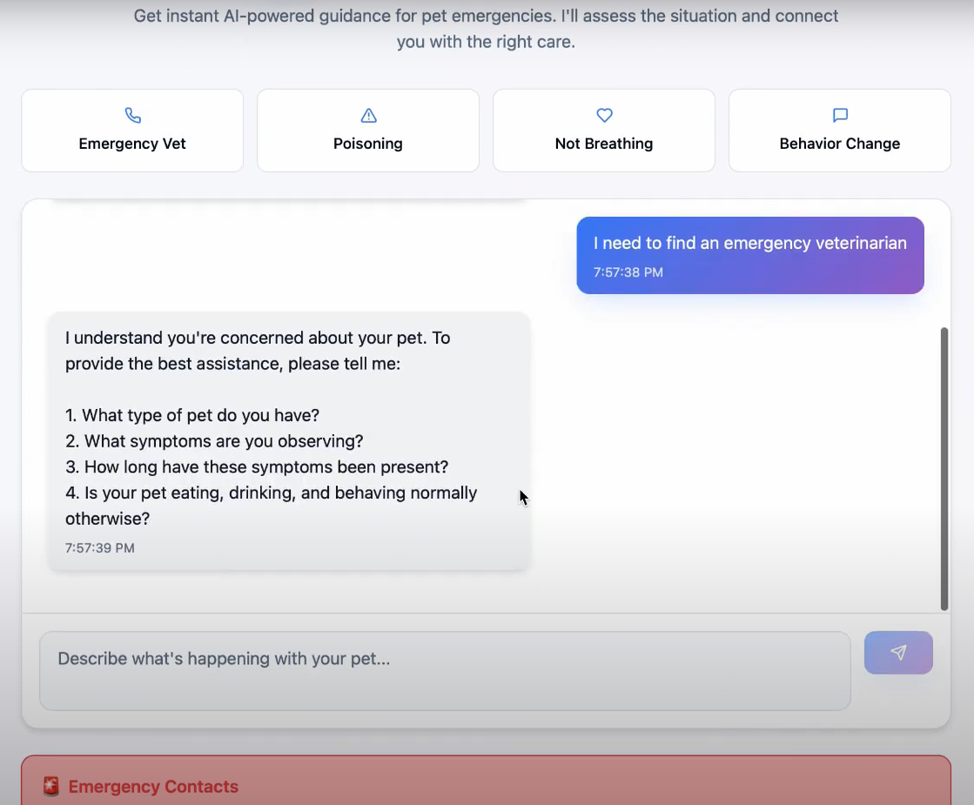Click 'What type of pet do you have?' line
The image size is (974, 805).
coord(192,415)
